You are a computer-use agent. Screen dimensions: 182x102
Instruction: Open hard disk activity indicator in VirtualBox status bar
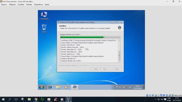147,95
